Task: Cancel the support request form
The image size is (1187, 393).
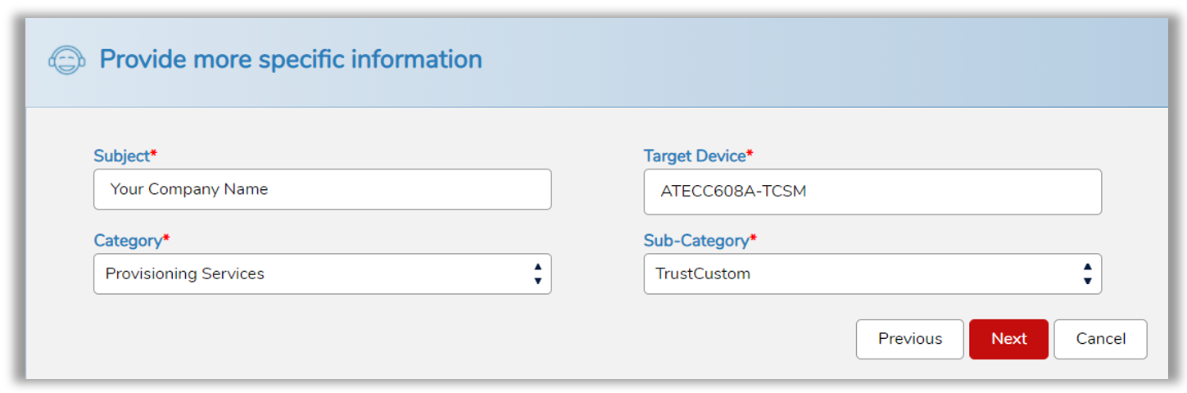Action: coord(1100,339)
